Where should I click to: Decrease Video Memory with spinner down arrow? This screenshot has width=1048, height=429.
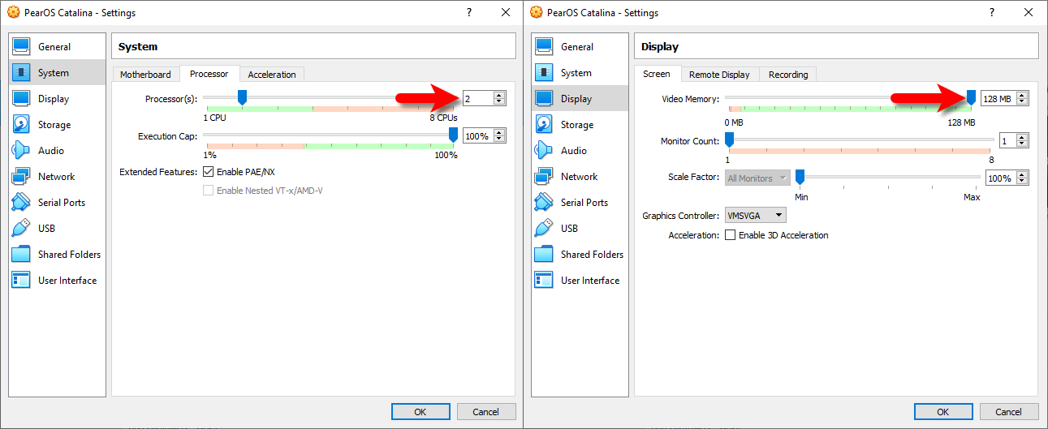[x=1022, y=102]
